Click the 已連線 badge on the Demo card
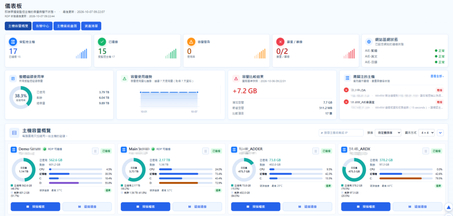453x216 pixels. coord(106,151)
